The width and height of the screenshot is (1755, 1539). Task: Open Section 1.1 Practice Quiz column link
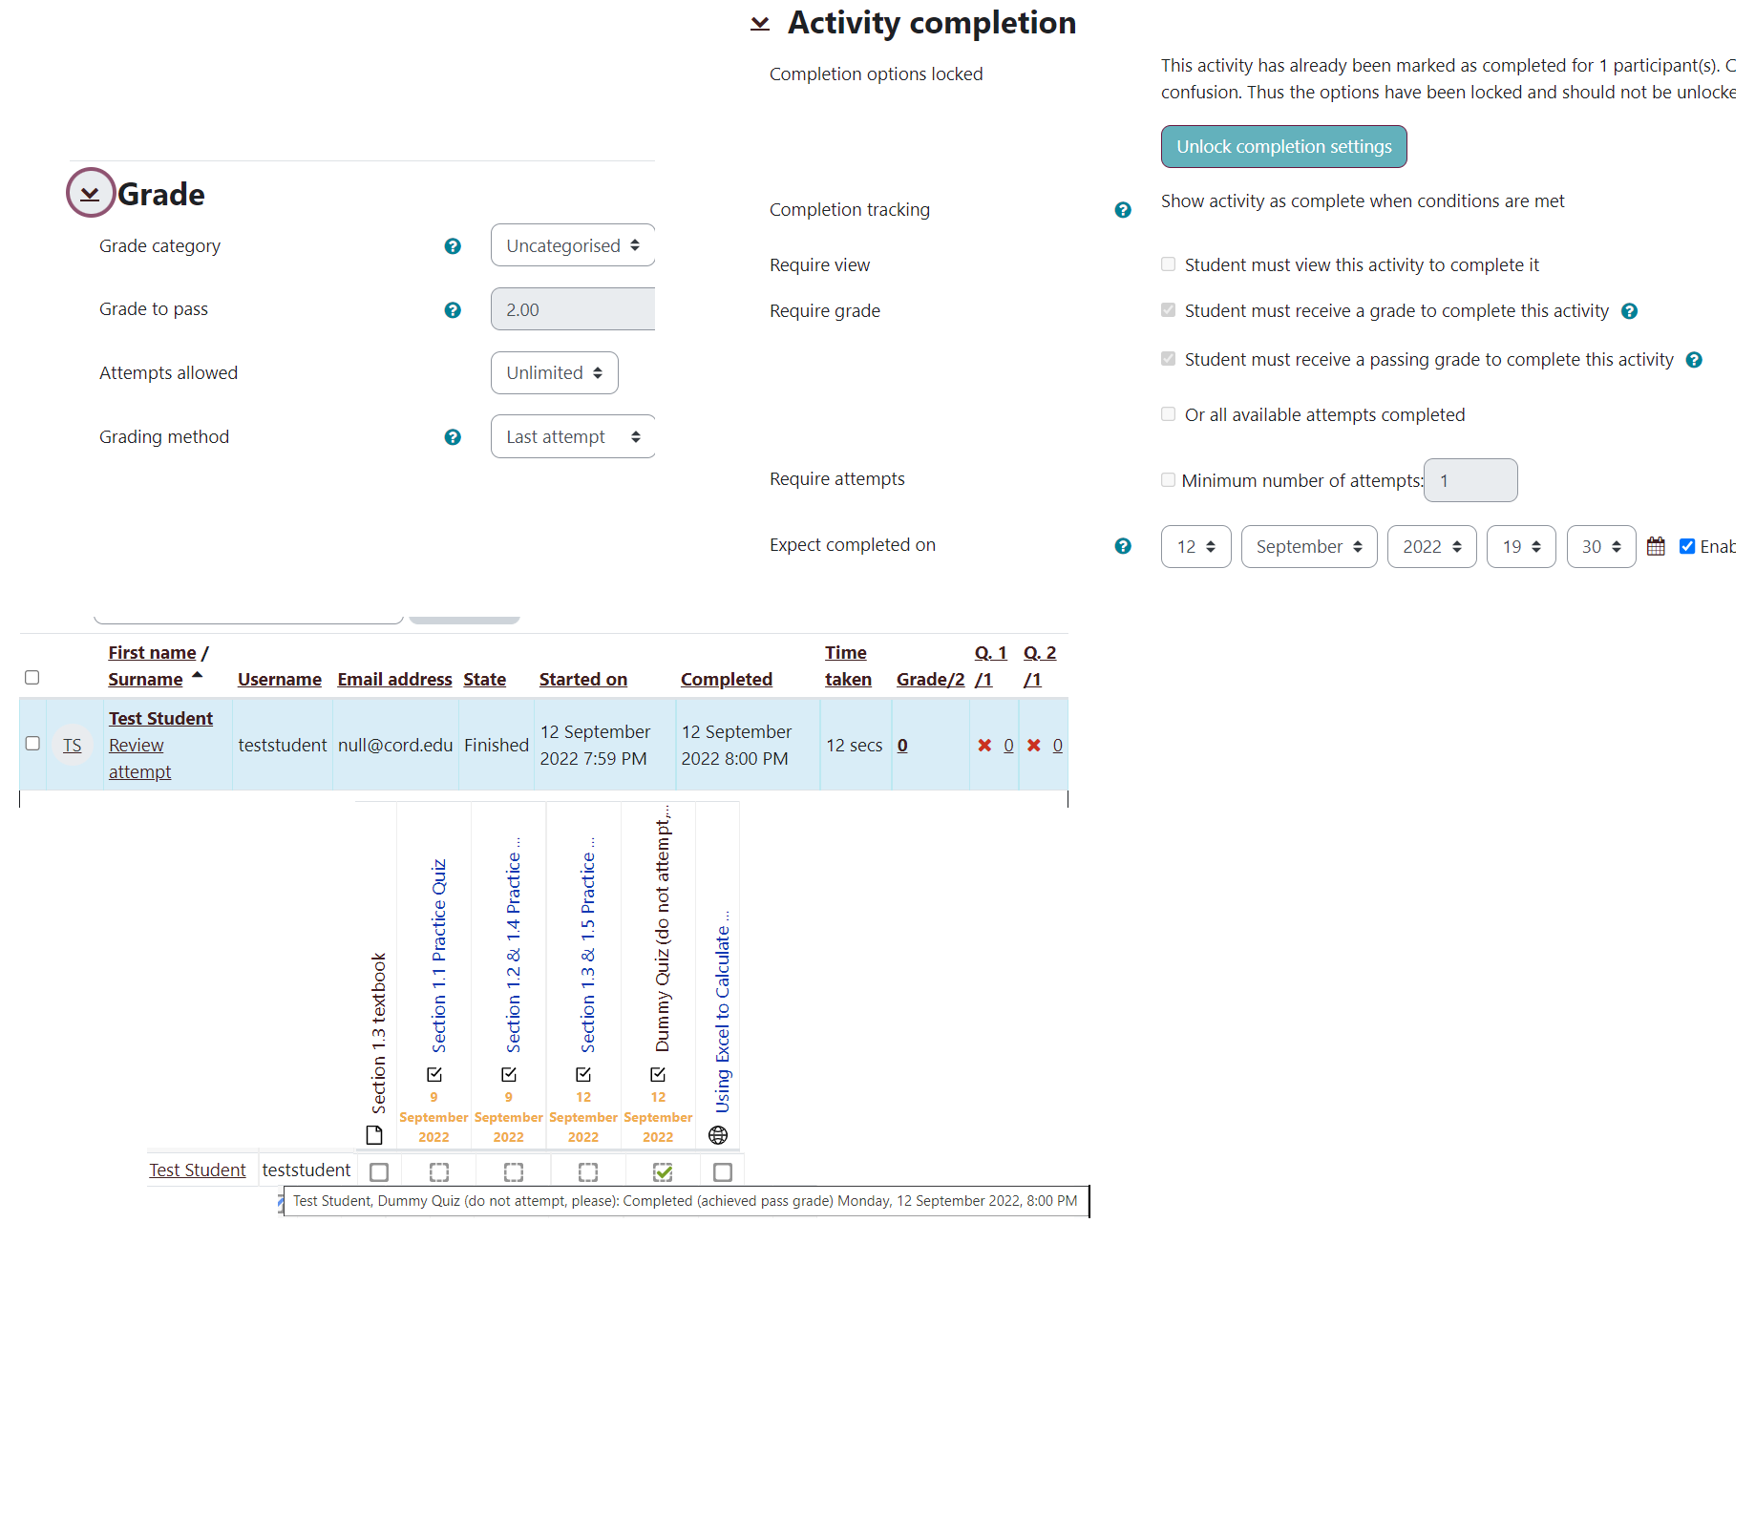click(439, 956)
